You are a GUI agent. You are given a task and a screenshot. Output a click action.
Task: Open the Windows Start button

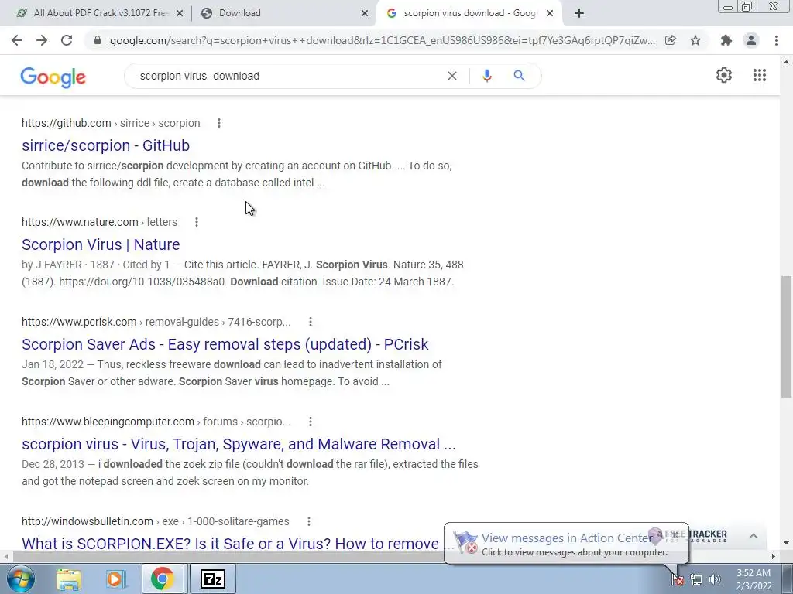tap(20, 579)
